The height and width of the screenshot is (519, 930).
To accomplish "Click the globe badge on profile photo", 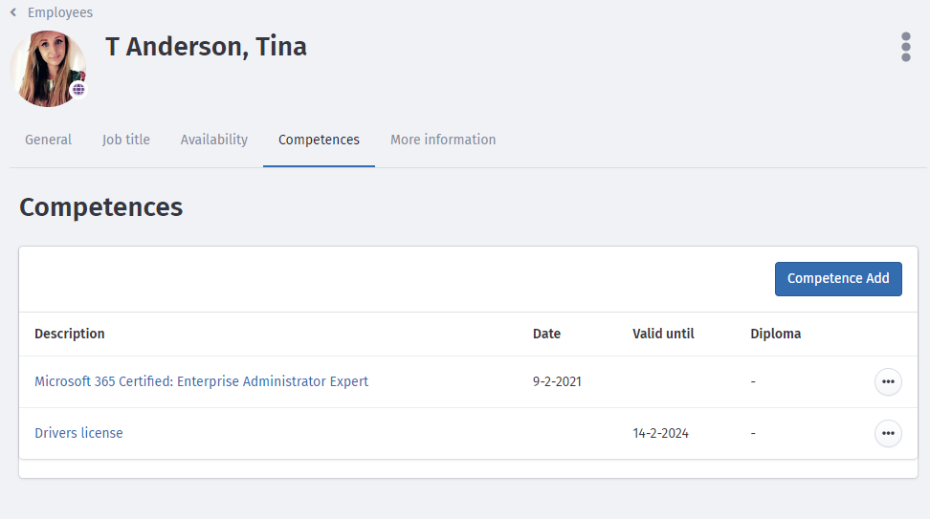I will [x=78, y=90].
